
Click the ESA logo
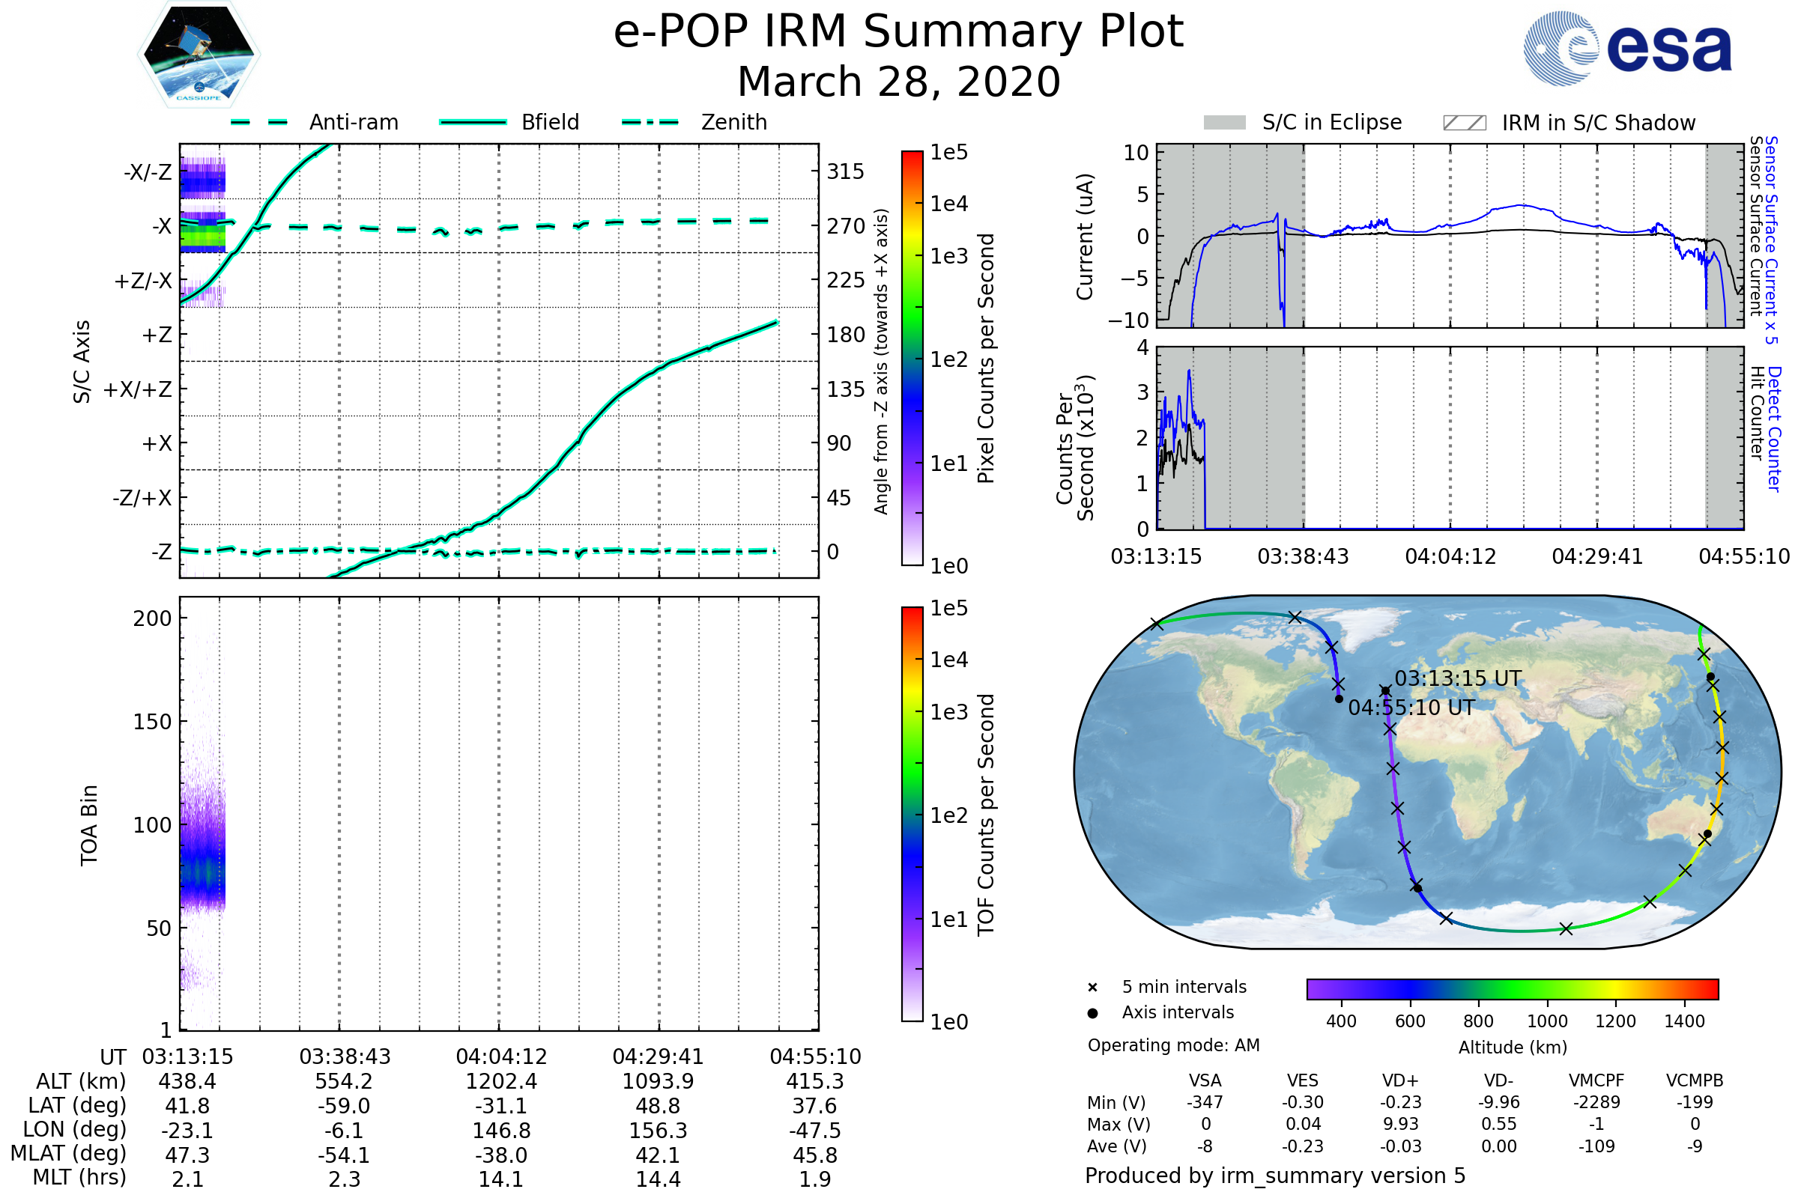[x=1626, y=49]
